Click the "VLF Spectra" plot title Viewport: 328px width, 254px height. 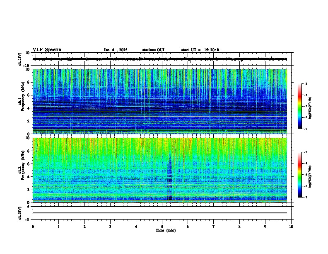tap(47, 50)
